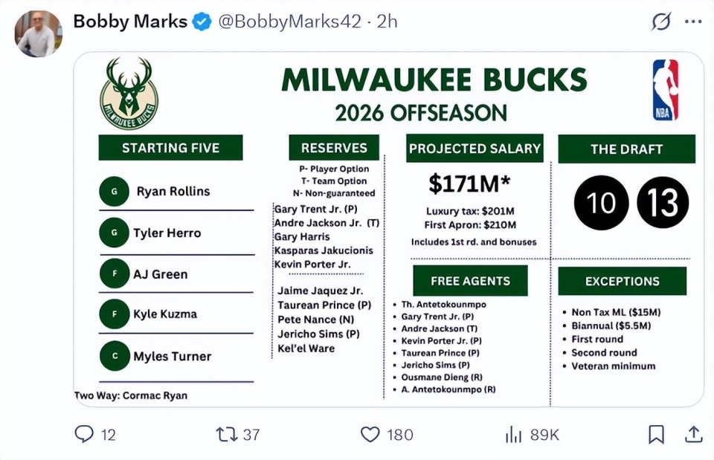Open Bobby Marks profile avatar

tap(38, 33)
